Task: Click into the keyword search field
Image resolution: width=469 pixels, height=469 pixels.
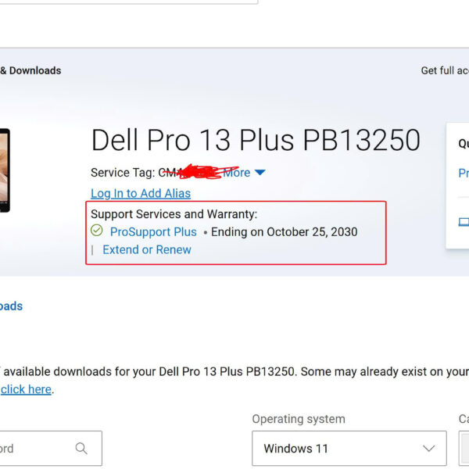Action: pyautogui.click(x=35, y=449)
